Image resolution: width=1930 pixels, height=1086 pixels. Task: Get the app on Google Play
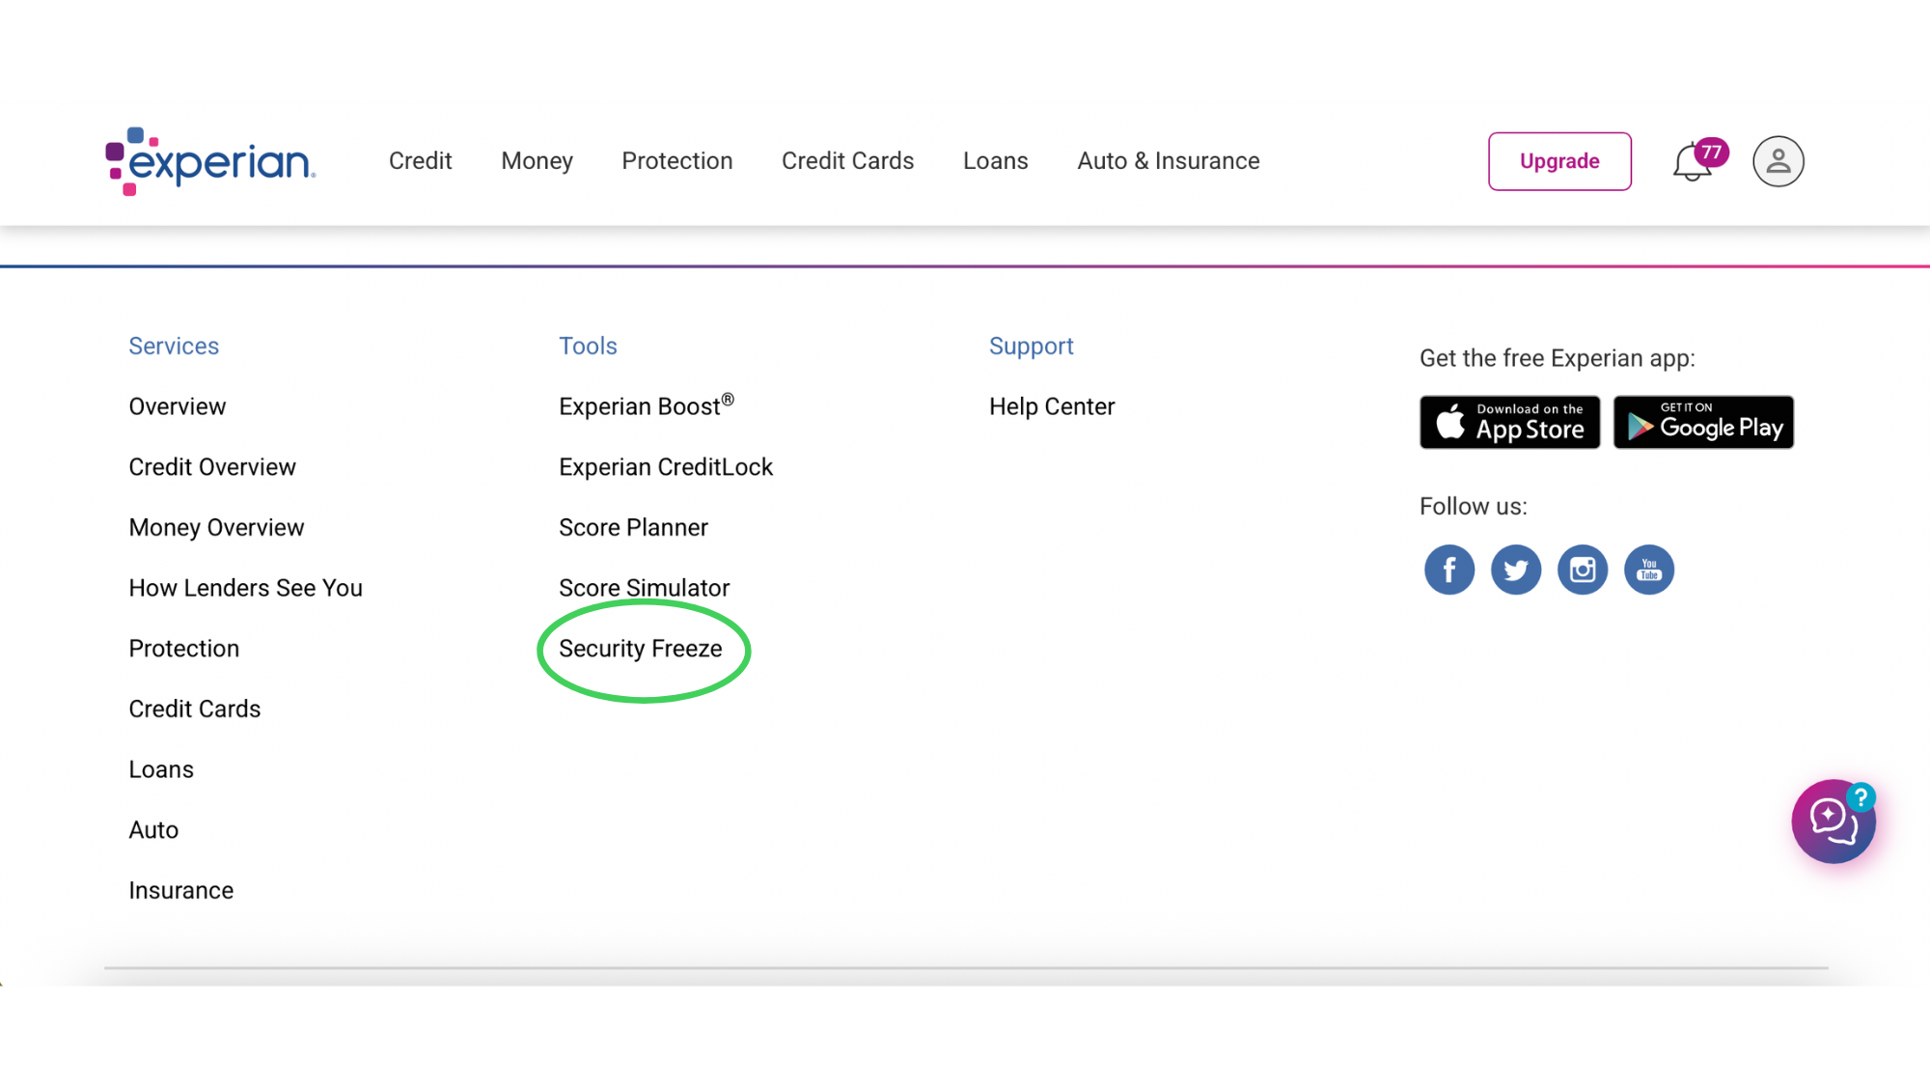coord(1702,422)
